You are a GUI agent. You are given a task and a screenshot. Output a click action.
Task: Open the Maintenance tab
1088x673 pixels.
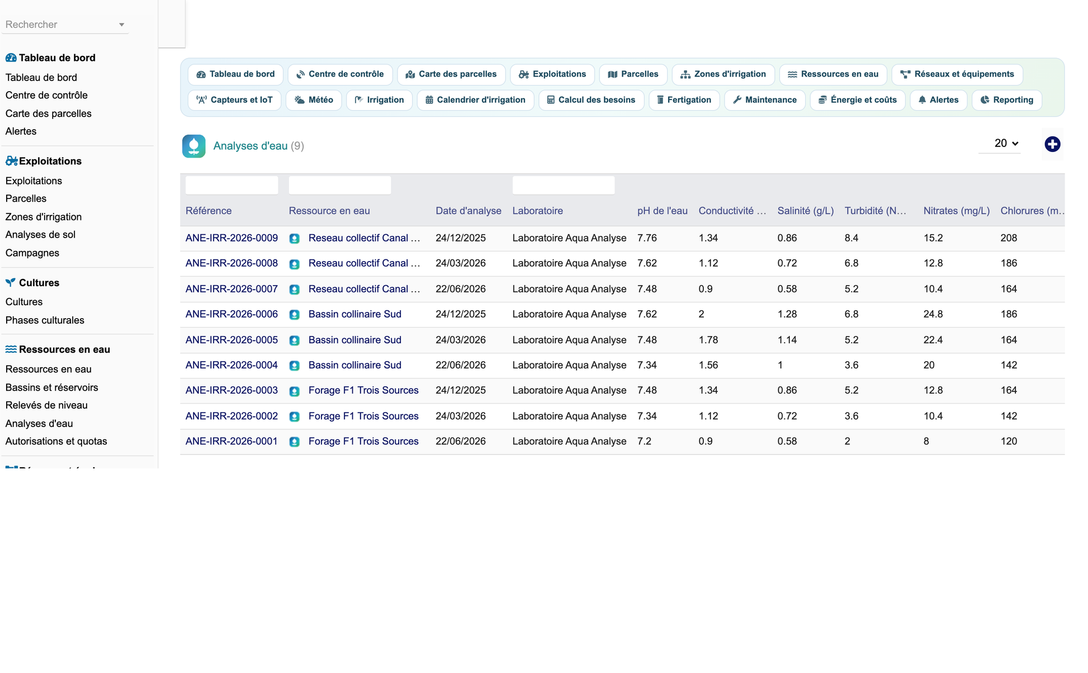click(765, 100)
